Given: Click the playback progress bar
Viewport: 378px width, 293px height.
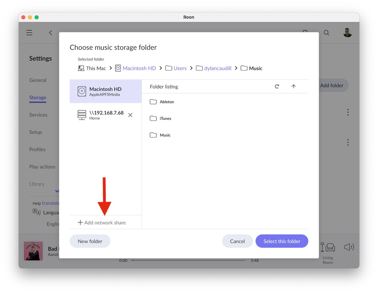Looking at the screenshot, I should click(x=188, y=260).
